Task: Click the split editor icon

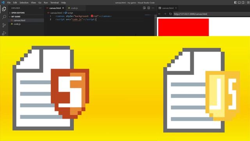Action: click(148, 8)
